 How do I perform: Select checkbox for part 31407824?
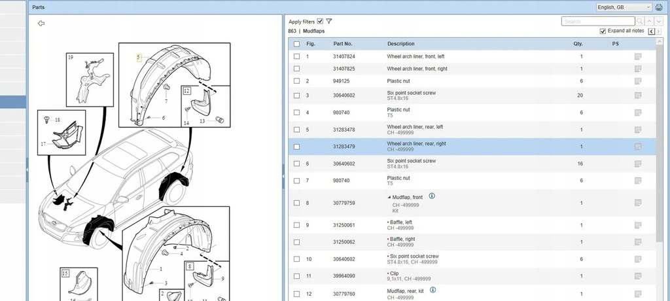point(296,56)
